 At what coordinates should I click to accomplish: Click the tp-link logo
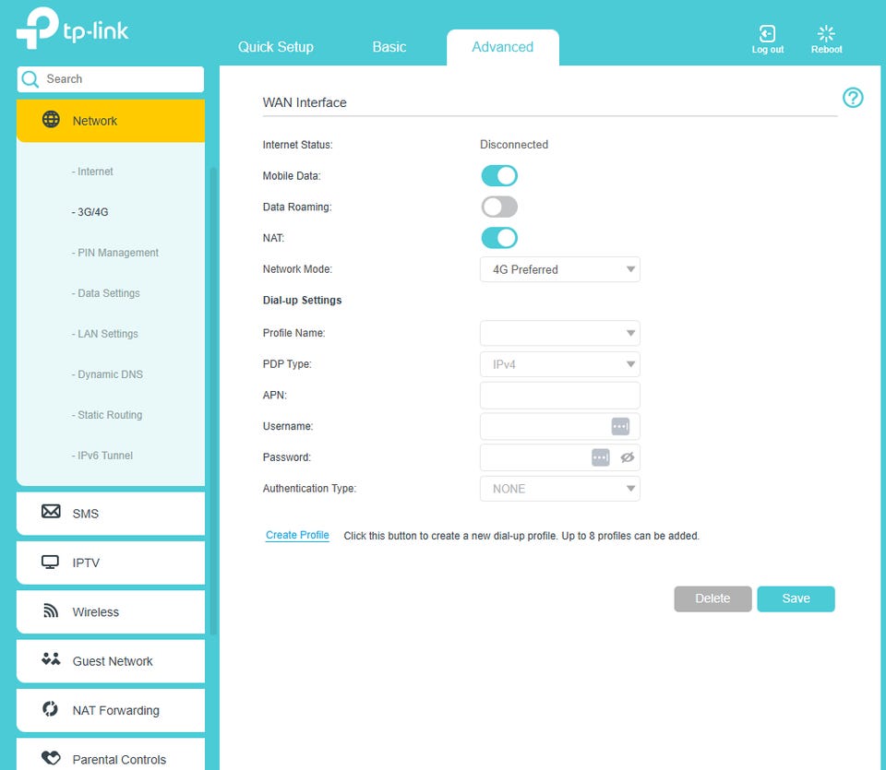click(x=72, y=29)
